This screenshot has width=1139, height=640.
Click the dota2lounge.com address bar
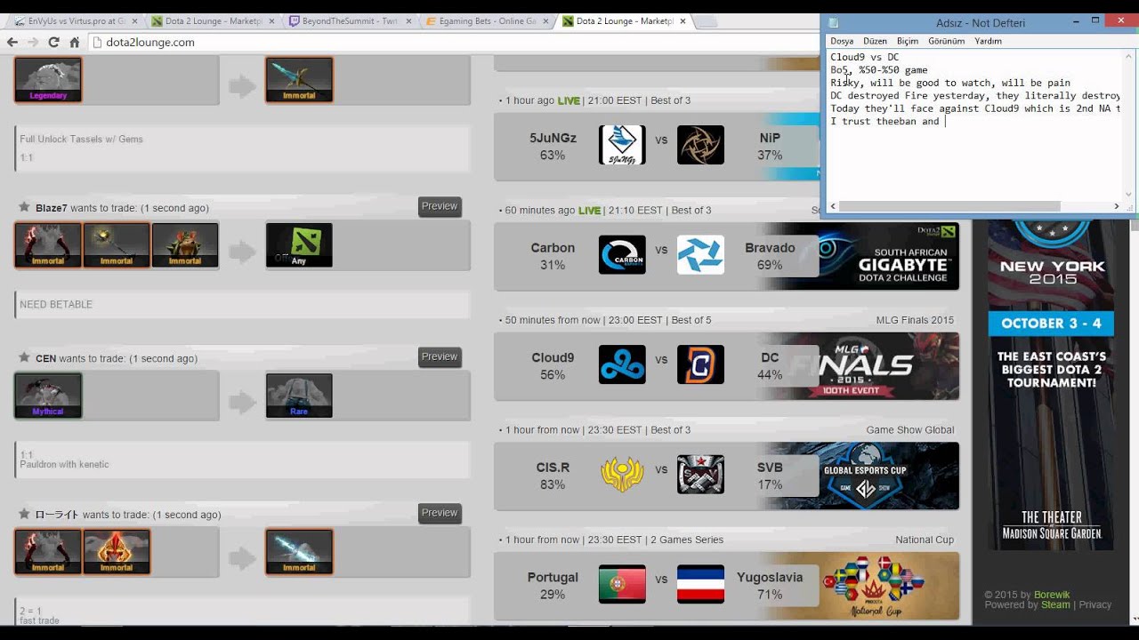pos(454,42)
